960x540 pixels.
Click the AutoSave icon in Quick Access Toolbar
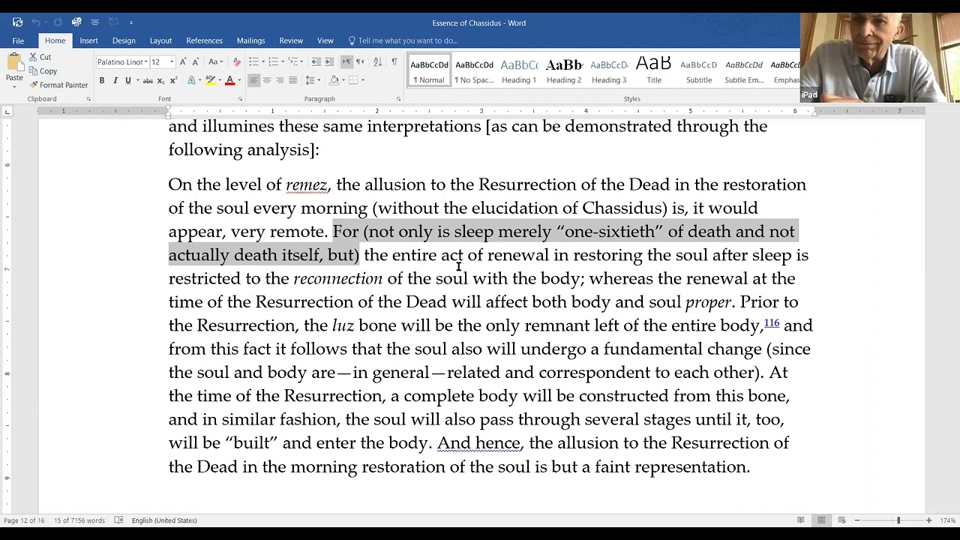pyautogui.click(x=17, y=22)
